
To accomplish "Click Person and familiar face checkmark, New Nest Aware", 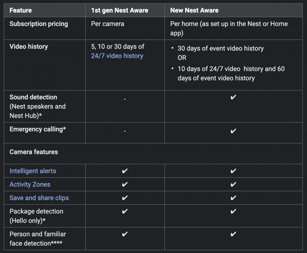I will point(233,234).
